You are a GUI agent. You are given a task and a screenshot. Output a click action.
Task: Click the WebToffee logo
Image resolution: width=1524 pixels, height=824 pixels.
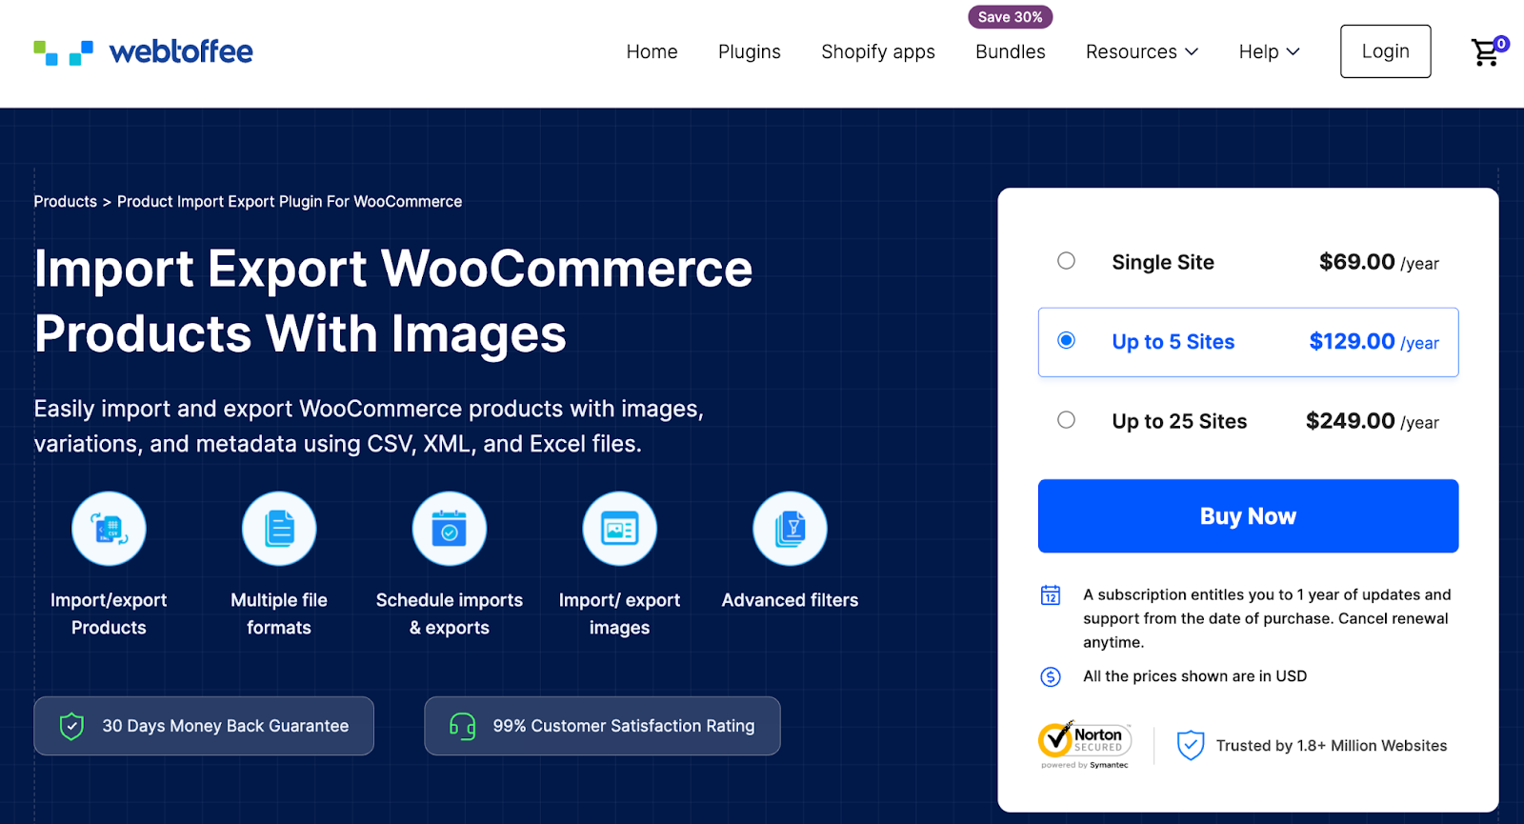[x=143, y=51]
